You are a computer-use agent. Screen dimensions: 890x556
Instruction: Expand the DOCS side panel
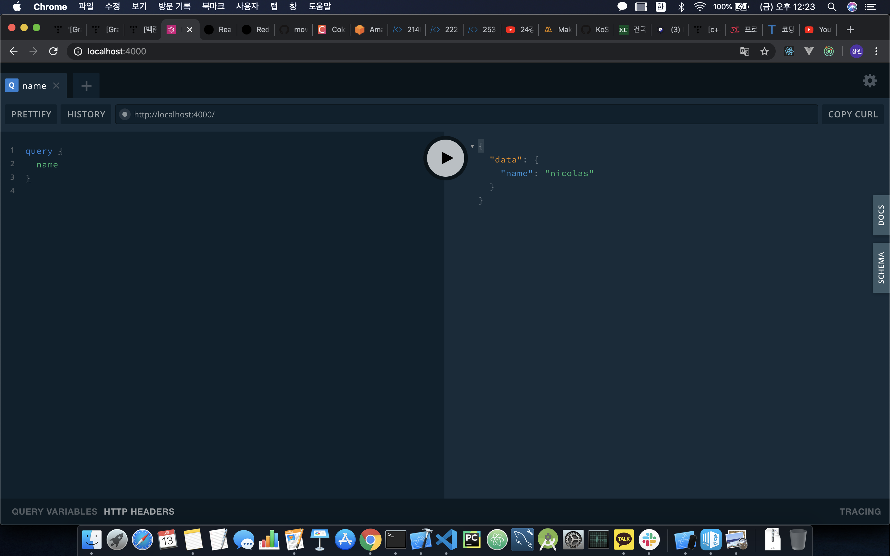click(881, 215)
